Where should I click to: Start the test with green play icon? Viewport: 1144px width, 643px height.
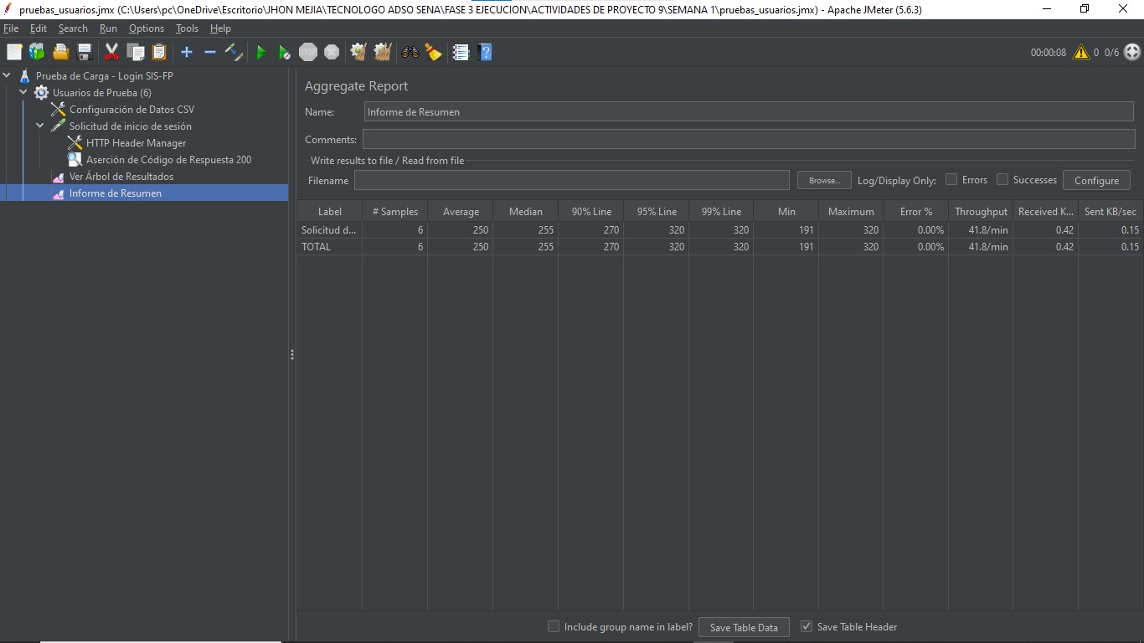click(x=260, y=52)
